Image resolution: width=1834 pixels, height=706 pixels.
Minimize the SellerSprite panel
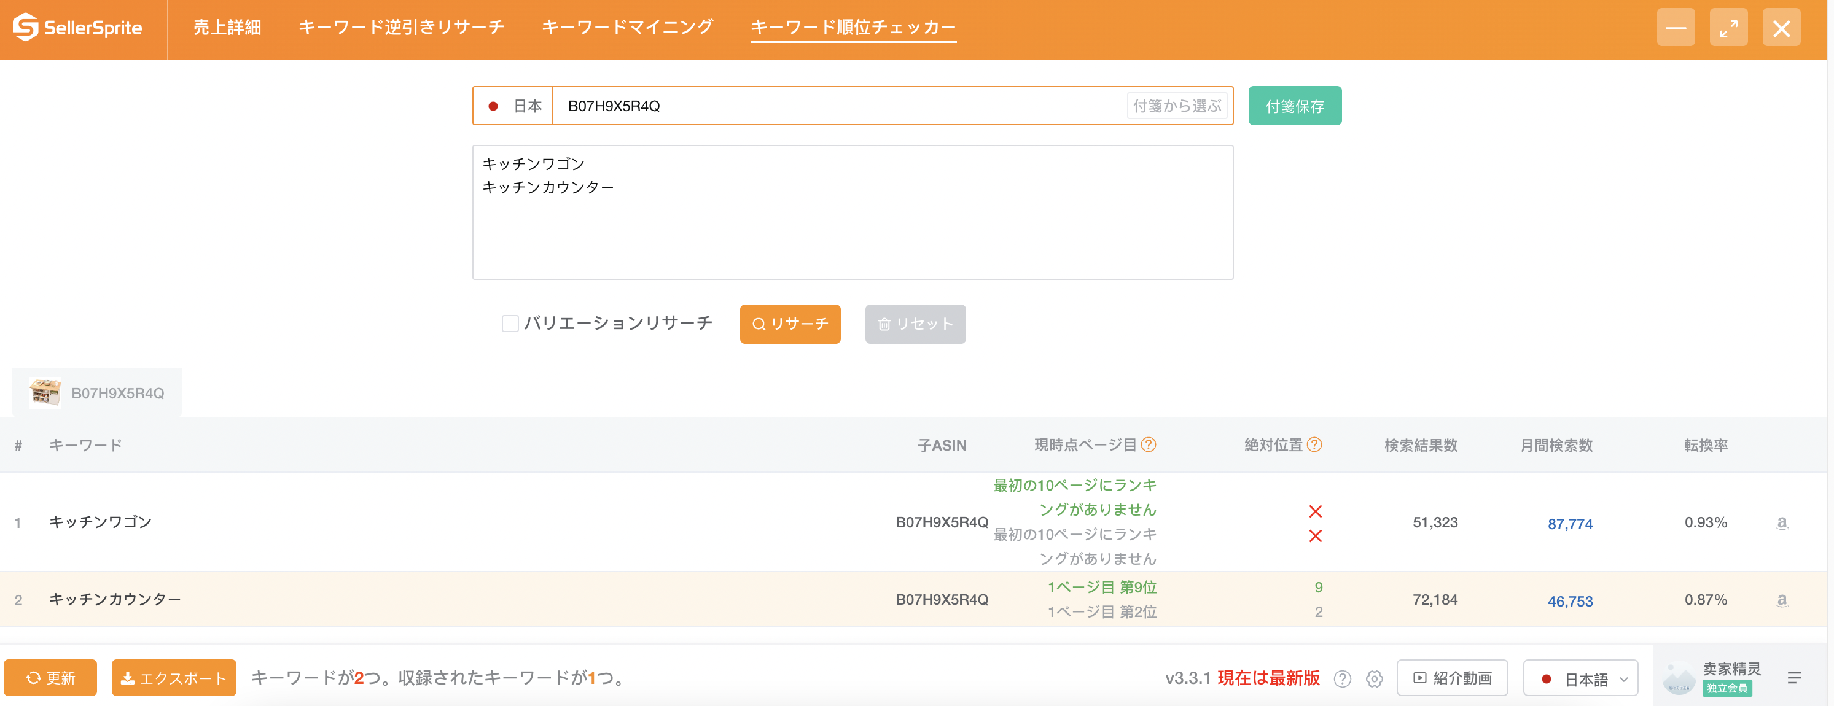[x=1676, y=28]
